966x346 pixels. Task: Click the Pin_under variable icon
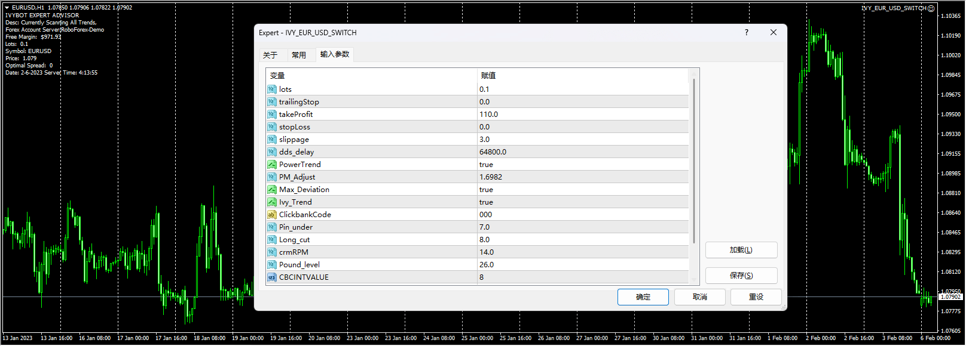(x=272, y=227)
